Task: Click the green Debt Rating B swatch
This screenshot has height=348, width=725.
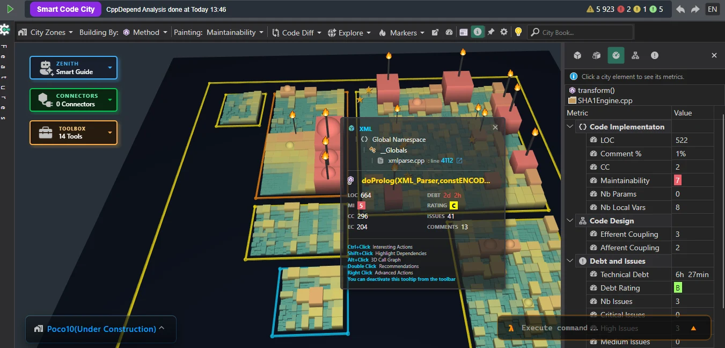Action: [678, 288]
